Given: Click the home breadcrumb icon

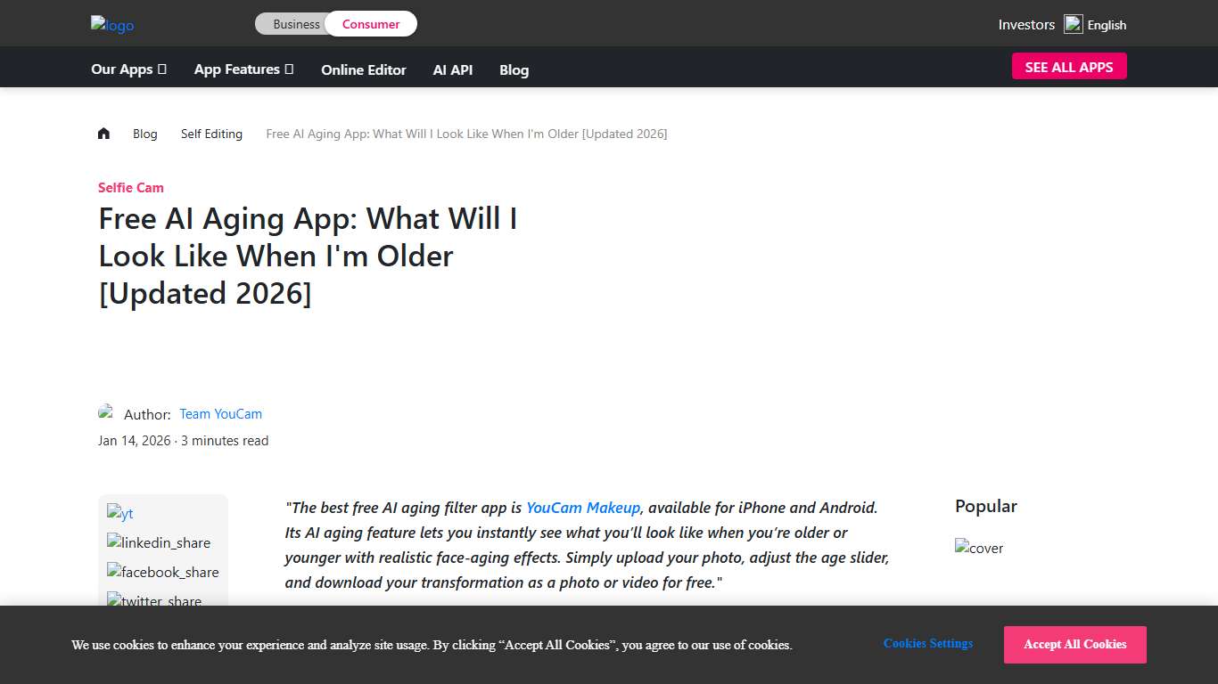Looking at the screenshot, I should (x=103, y=133).
